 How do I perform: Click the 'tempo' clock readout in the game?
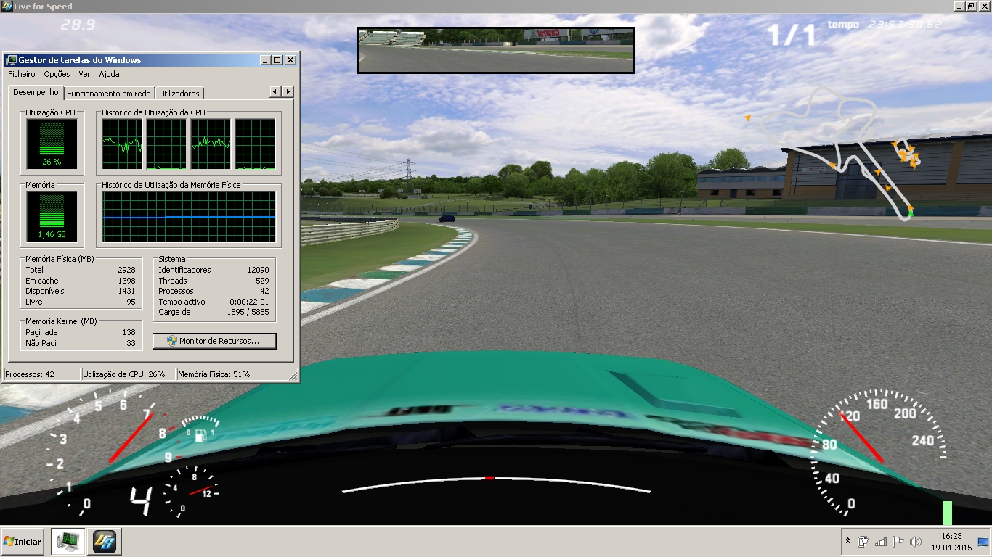pos(885,25)
